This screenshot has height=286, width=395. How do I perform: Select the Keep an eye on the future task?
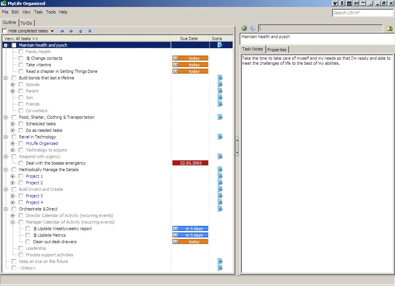[x=43, y=261]
